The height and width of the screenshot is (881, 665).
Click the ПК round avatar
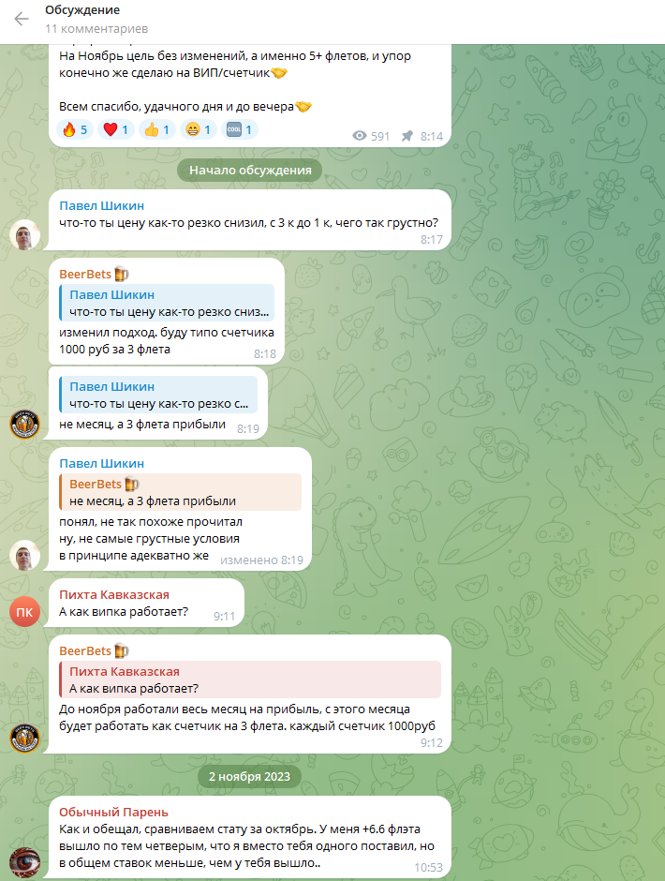pyautogui.click(x=24, y=612)
